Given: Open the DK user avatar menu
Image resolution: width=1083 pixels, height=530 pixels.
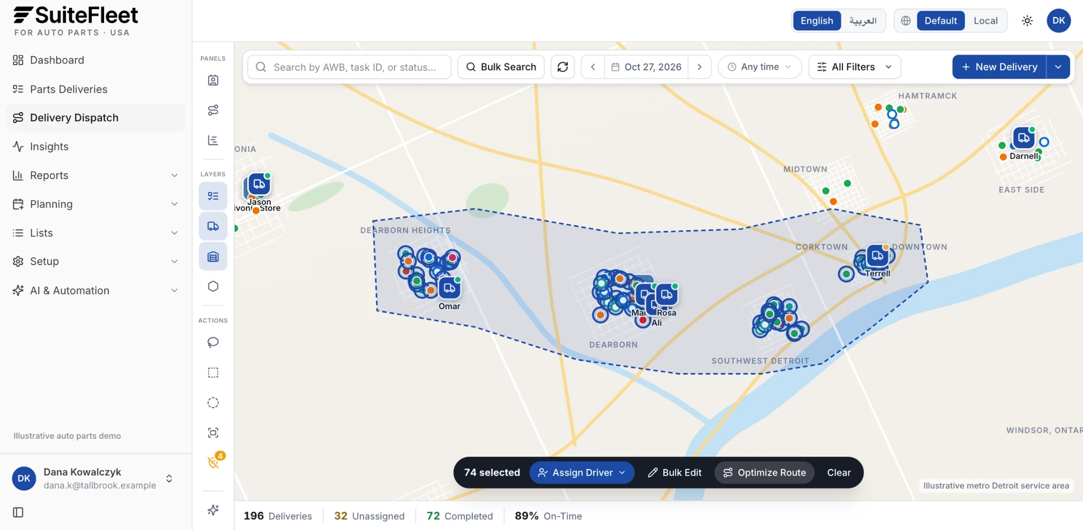Looking at the screenshot, I should pos(1059,21).
